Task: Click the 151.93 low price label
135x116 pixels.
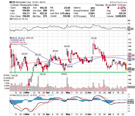Action: 11,78
